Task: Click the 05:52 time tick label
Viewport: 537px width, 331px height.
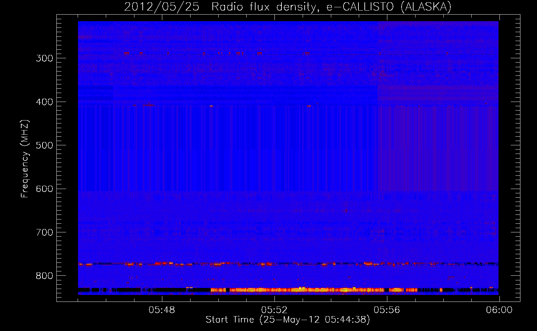Action: 274,310
